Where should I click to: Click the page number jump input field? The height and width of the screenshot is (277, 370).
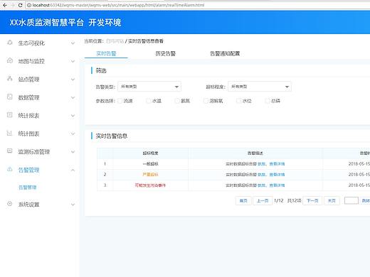(x=351, y=201)
